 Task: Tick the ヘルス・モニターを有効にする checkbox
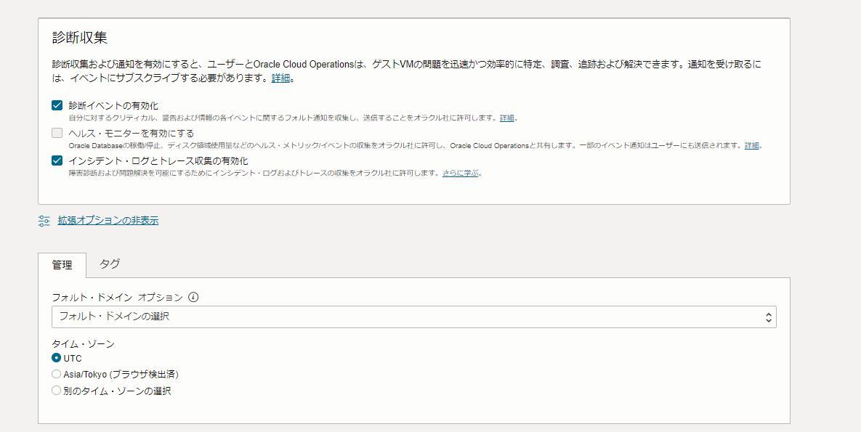point(57,133)
